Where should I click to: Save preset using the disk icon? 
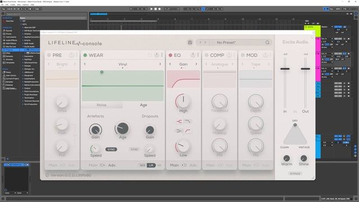190,43
